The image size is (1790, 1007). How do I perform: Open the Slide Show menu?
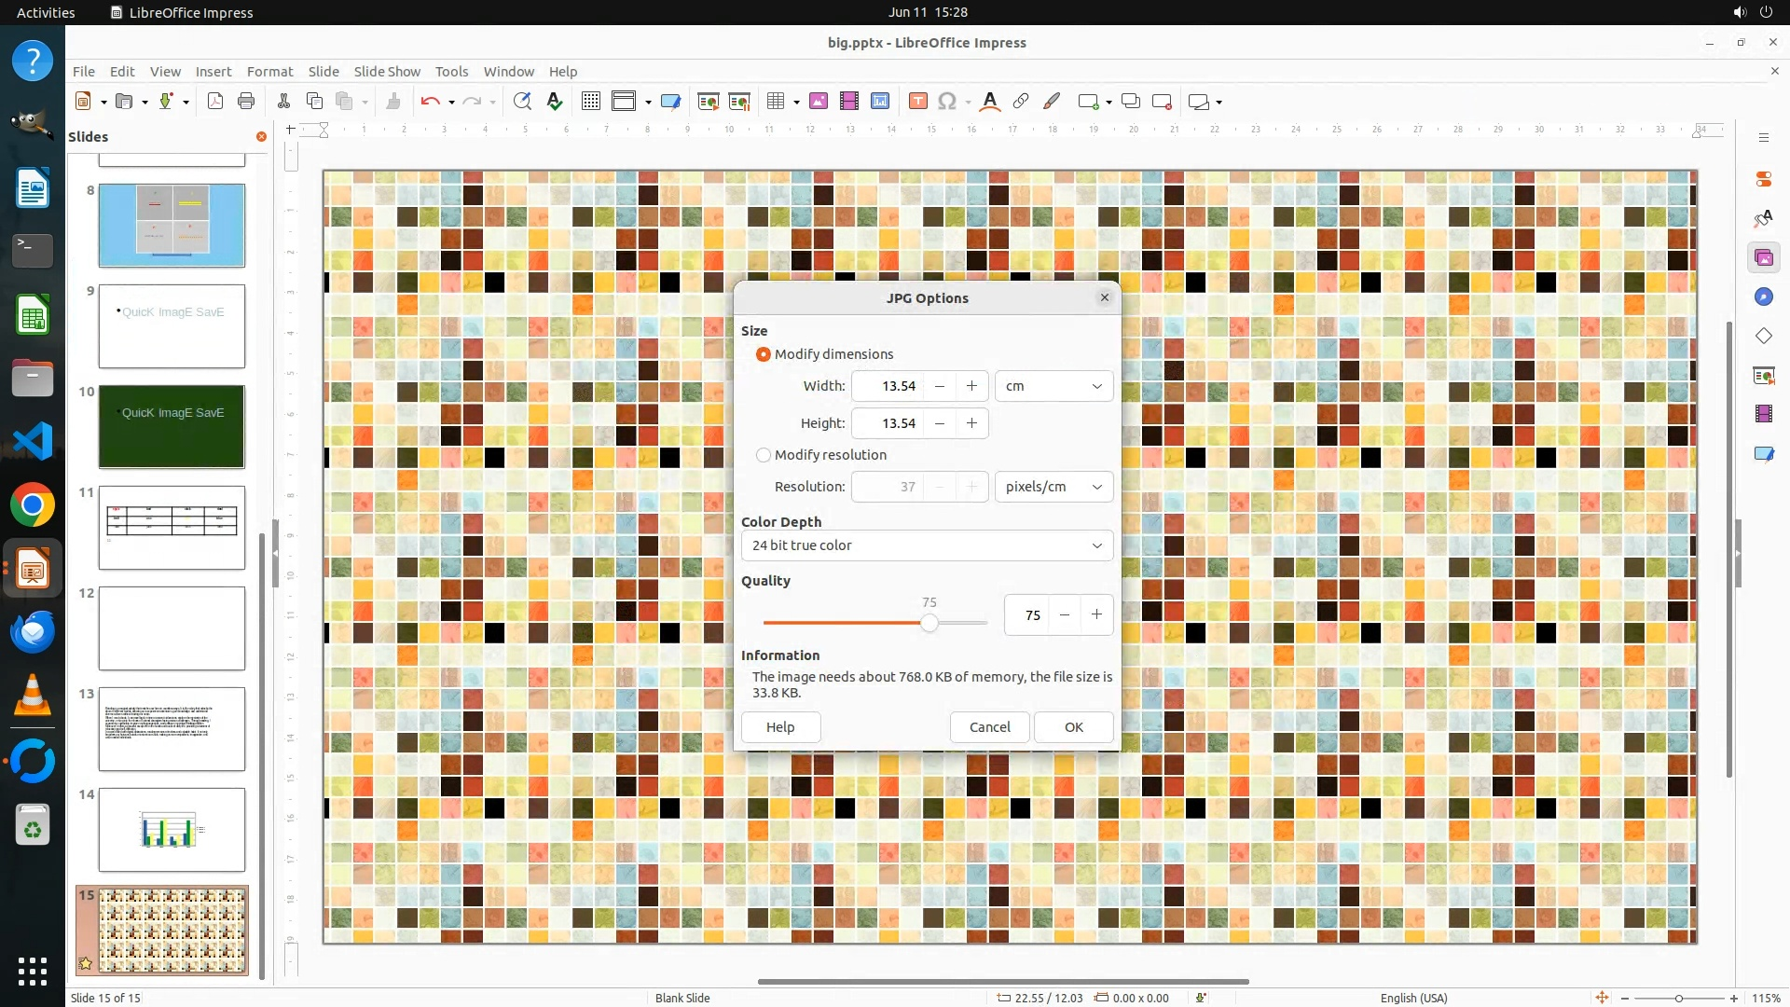(x=387, y=72)
